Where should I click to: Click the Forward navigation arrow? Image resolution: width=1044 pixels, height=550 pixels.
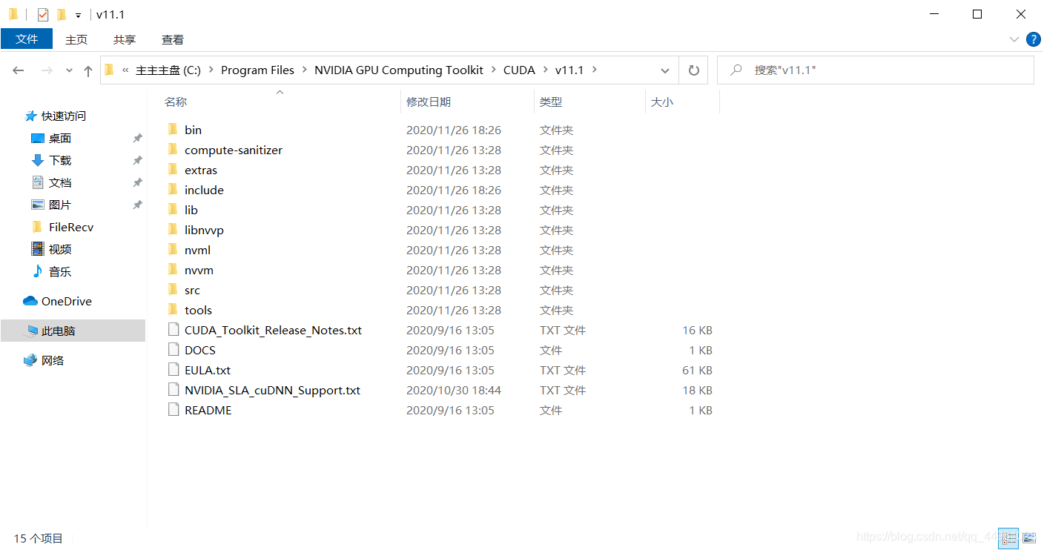(x=47, y=70)
